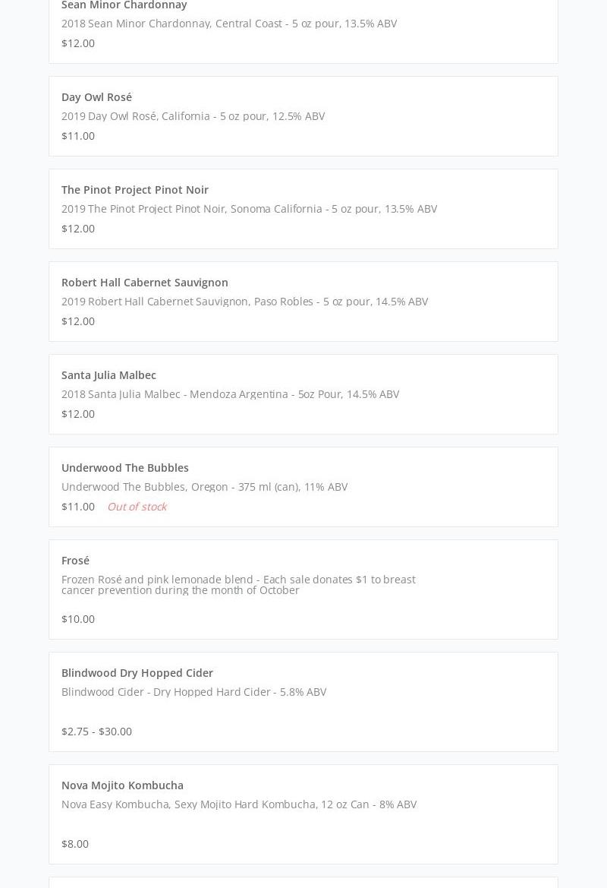Click the $11.00 price of Day Owl Rosé
This screenshot has height=888, width=607.
(x=78, y=135)
